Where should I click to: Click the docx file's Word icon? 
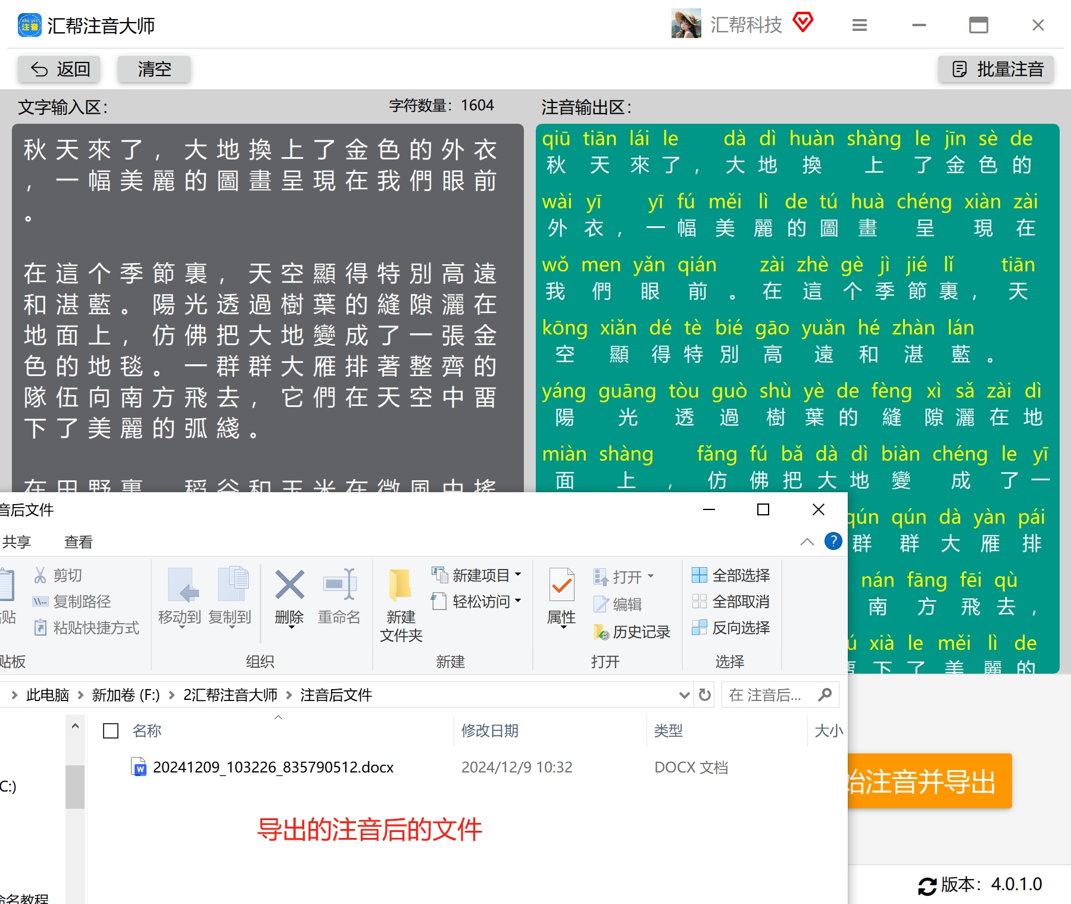point(138,767)
